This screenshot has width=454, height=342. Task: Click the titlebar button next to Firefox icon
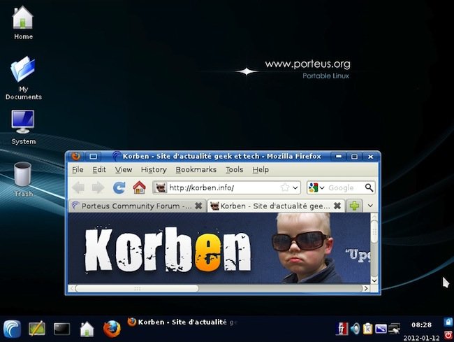[x=93, y=157]
